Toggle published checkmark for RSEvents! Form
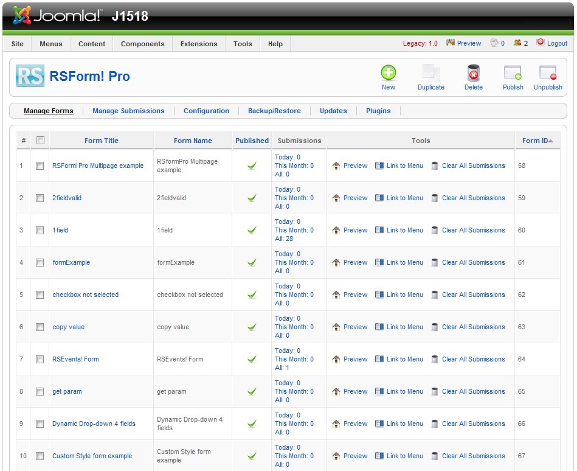The image size is (577, 471). (x=252, y=360)
